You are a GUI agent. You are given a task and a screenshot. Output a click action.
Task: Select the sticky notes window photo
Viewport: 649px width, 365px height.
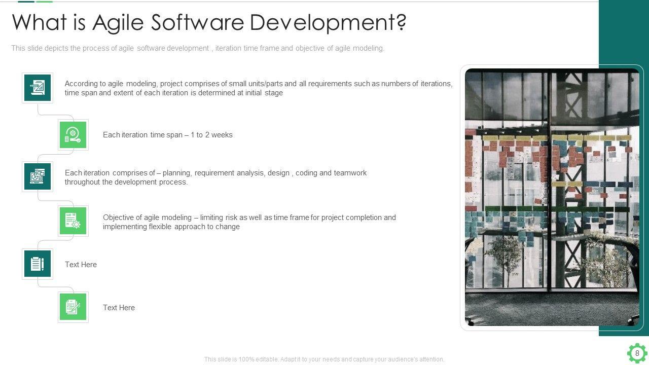coord(552,197)
